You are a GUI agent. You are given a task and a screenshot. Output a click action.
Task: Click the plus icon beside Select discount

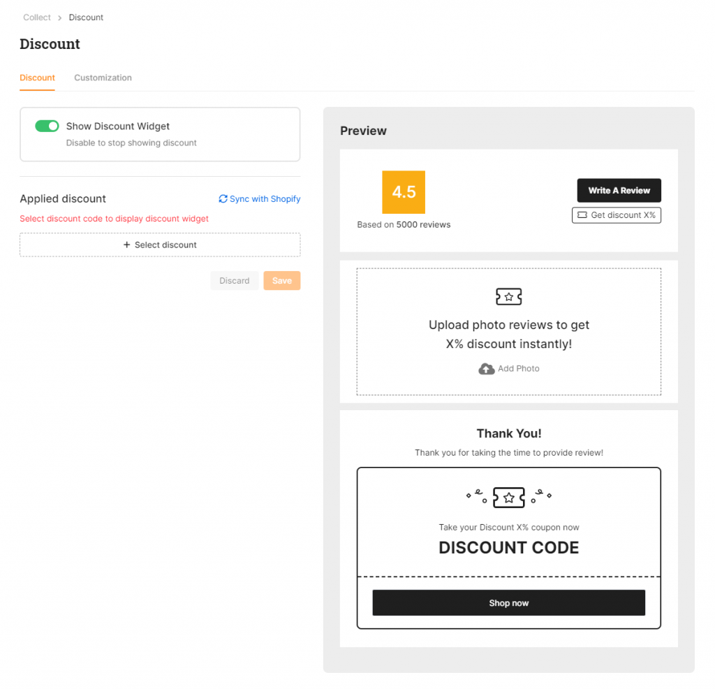[x=127, y=245]
